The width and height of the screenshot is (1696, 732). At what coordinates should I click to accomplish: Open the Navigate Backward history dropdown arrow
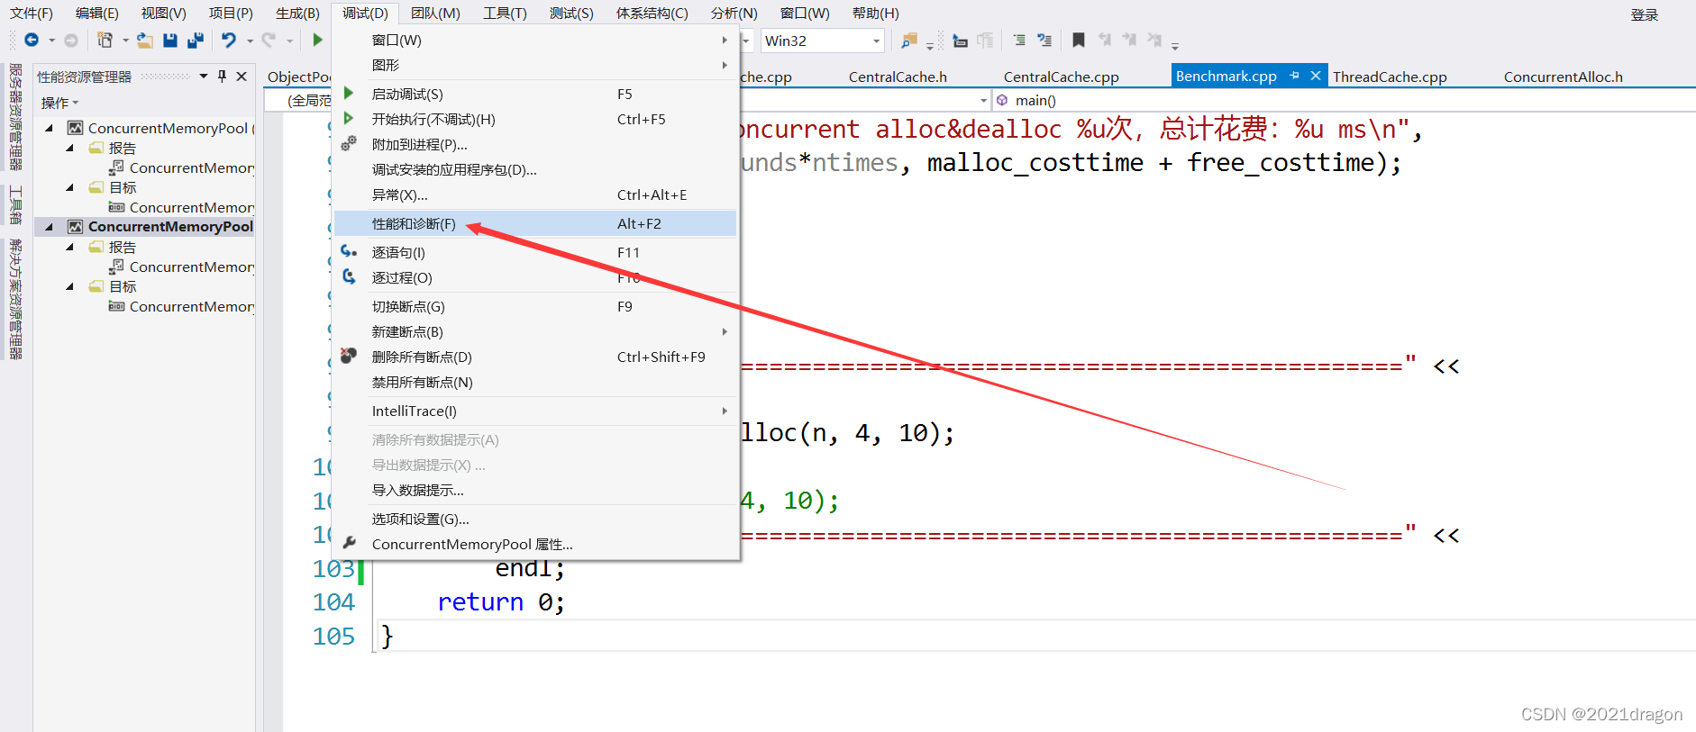click(x=51, y=41)
